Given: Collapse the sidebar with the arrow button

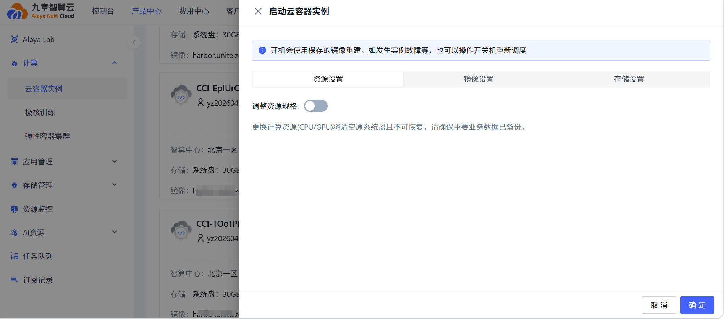Looking at the screenshot, I should [x=134, y=42].
